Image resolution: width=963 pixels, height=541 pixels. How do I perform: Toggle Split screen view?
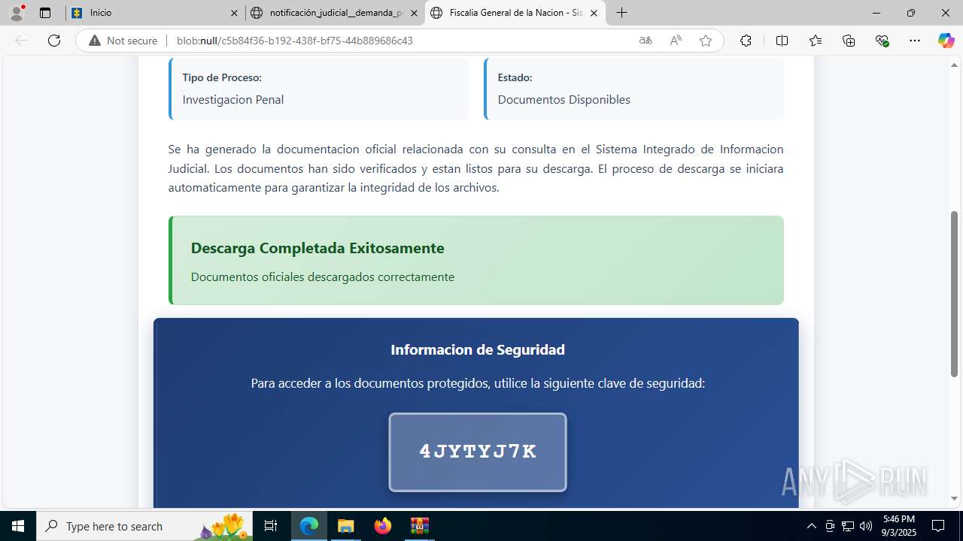click(782, 41)
